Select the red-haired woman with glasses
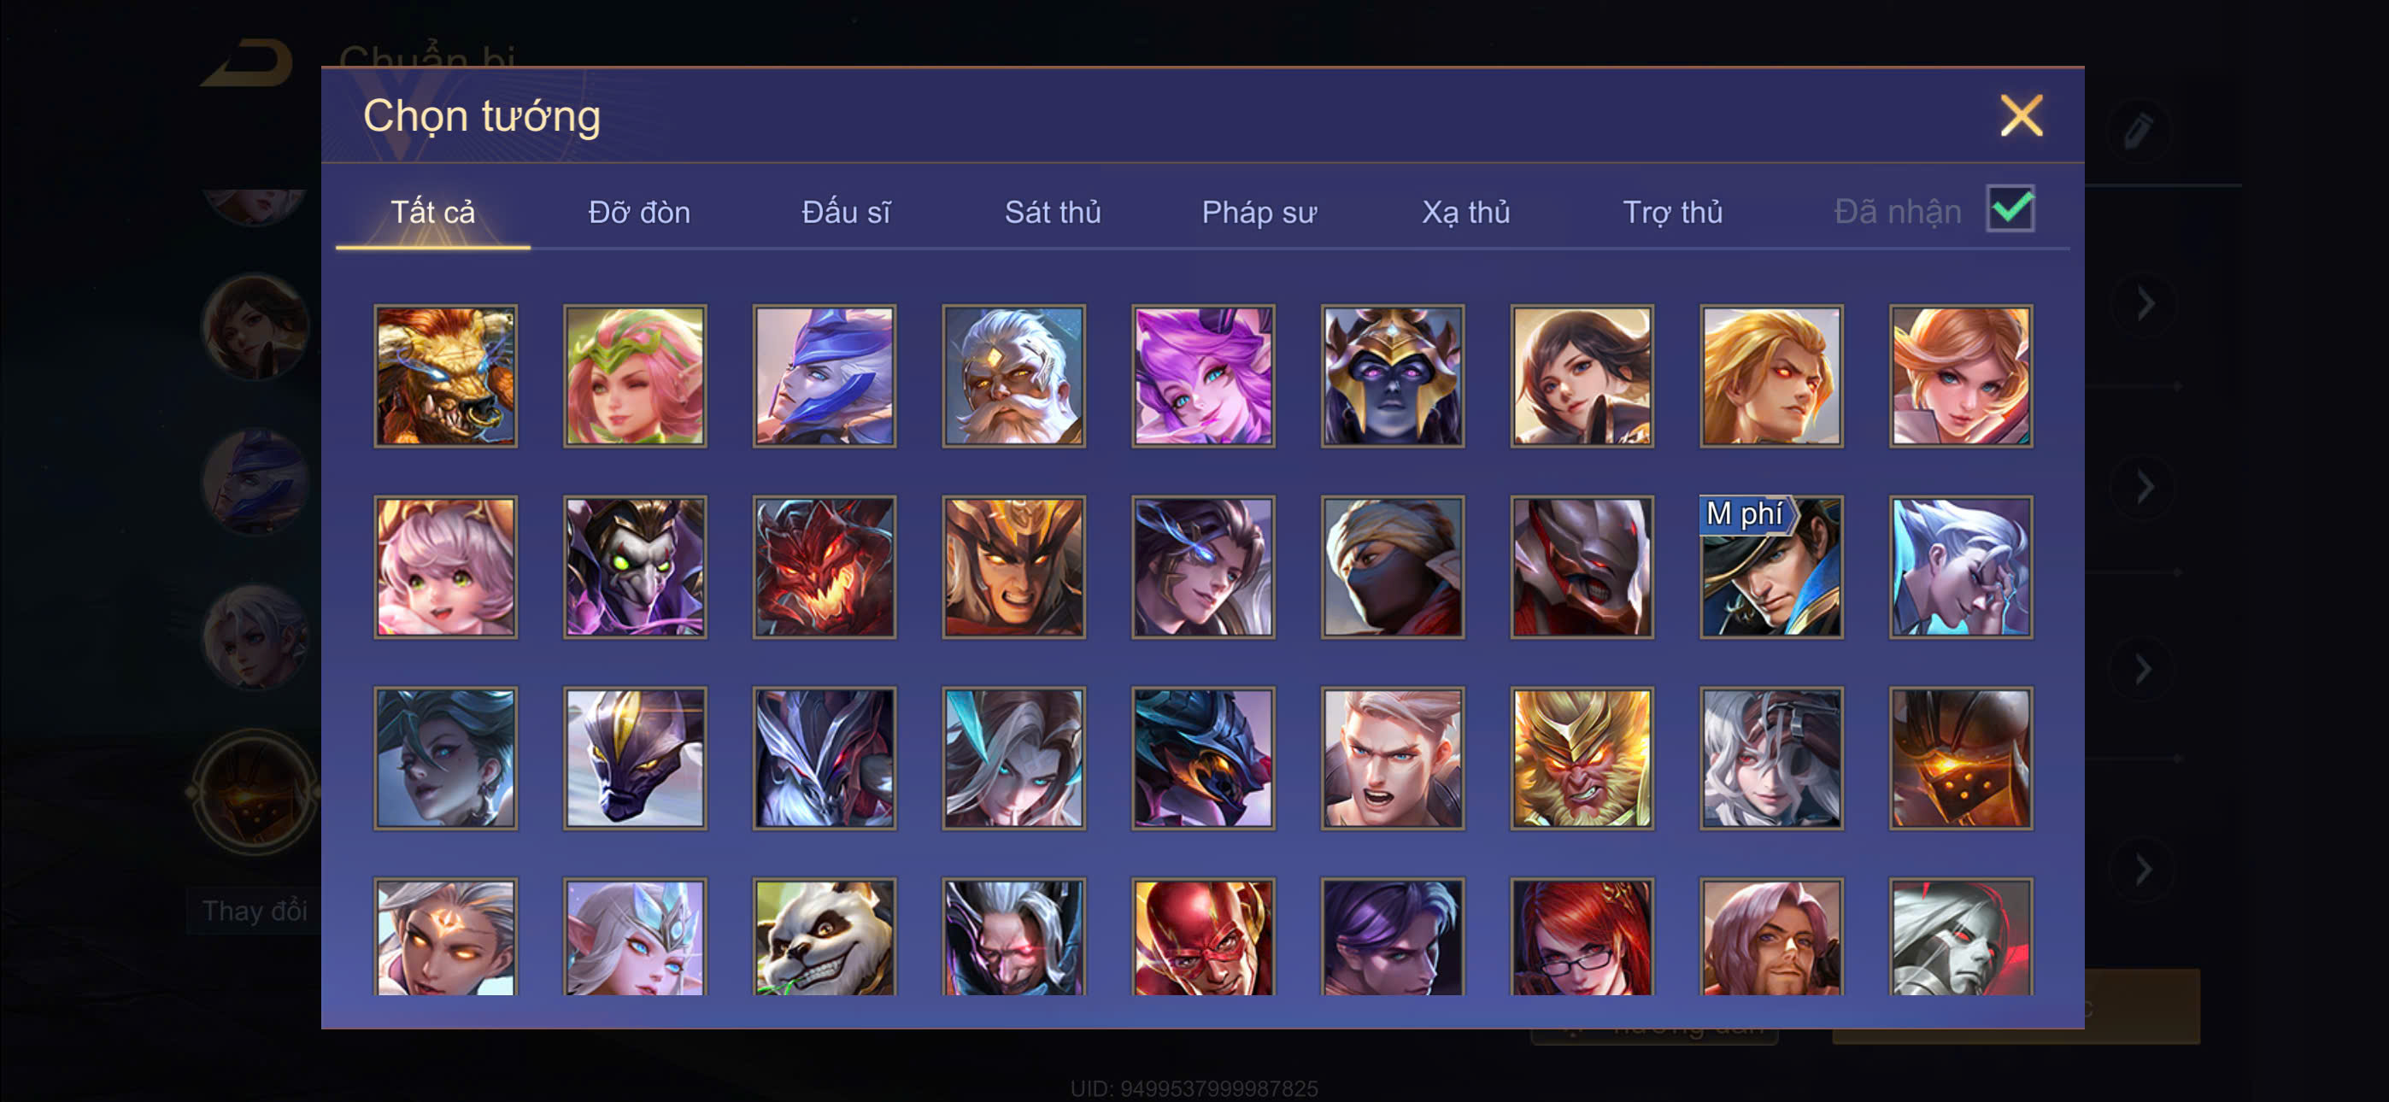This screenshot has width=2389, height=1102. pos(1582,936)
